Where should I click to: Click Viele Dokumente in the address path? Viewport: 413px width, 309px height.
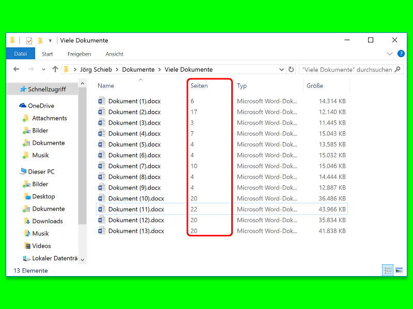pyautogui.click(x=188, y=70)
